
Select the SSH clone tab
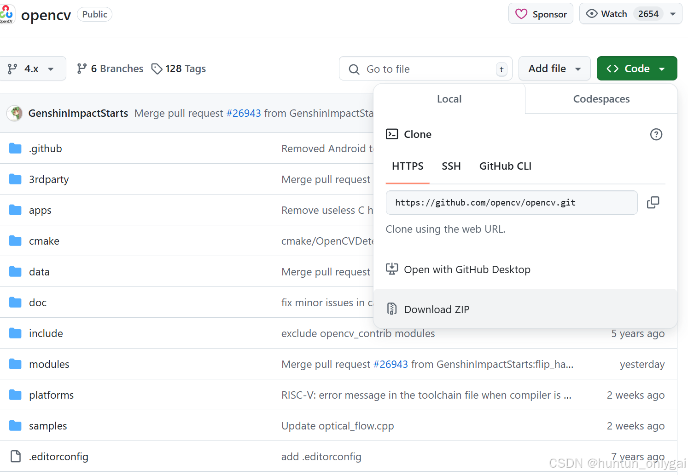click(451, 166)
